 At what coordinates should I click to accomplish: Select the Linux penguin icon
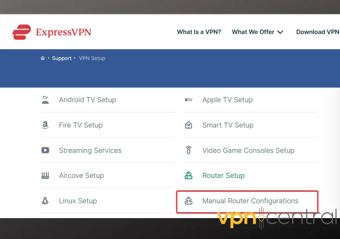point(45,201)
